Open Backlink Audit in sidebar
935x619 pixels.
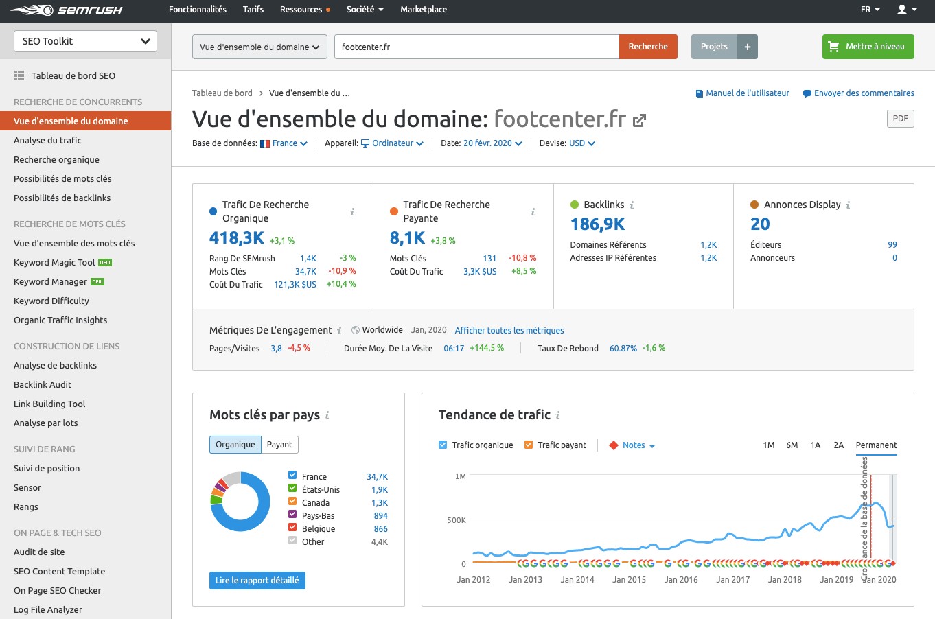(x=43, y=384)
